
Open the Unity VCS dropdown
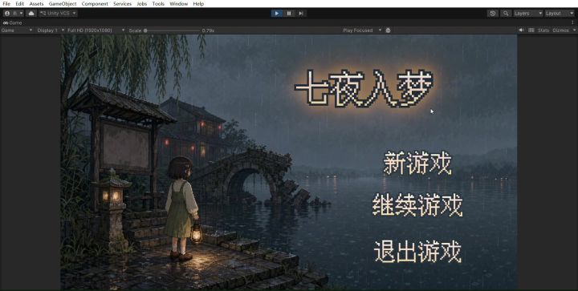[x=58, y=14]
